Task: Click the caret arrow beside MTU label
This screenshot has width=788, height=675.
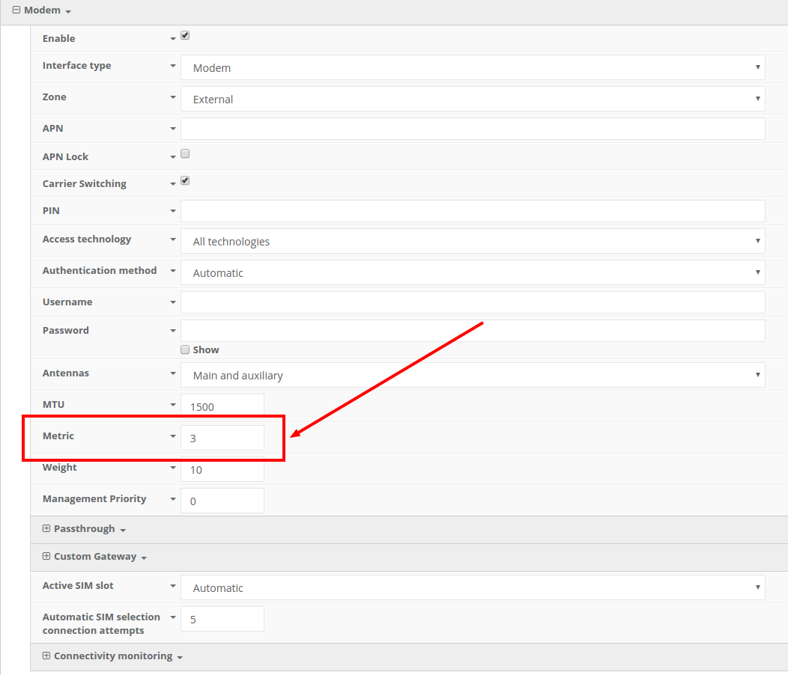Action: click(173, 406)
